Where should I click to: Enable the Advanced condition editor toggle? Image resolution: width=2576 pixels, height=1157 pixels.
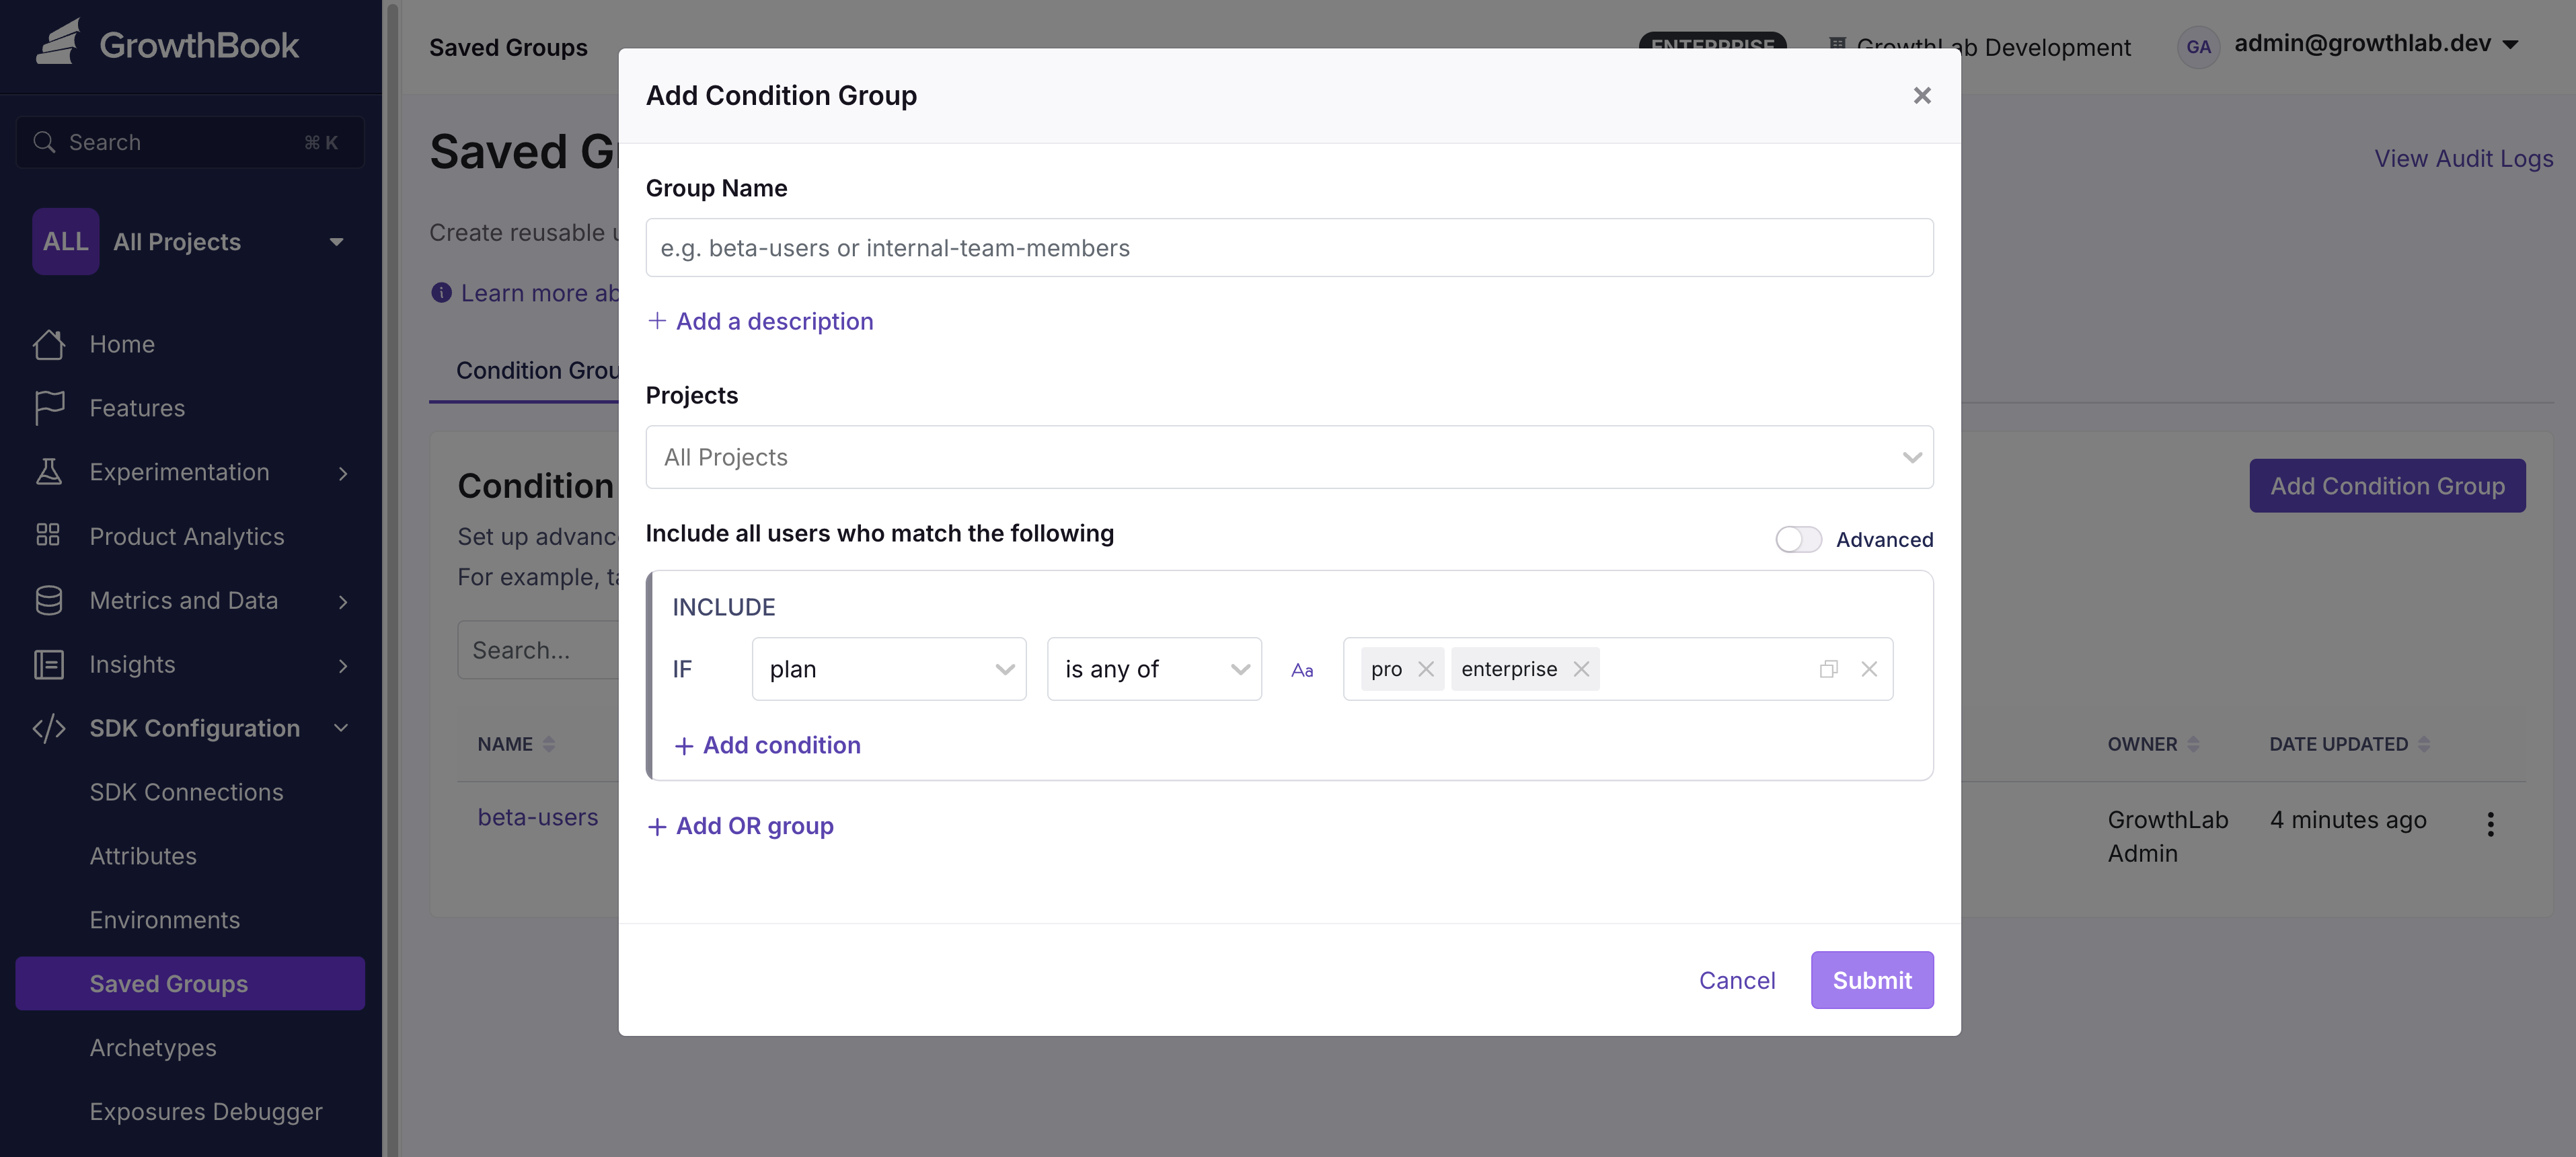coord(1798,539)
